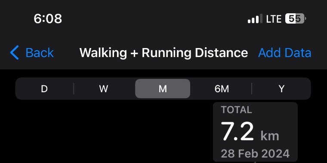This screenshot has height=163, width=327.
Task: Switch to the 6M range
Action: point(222,89)
